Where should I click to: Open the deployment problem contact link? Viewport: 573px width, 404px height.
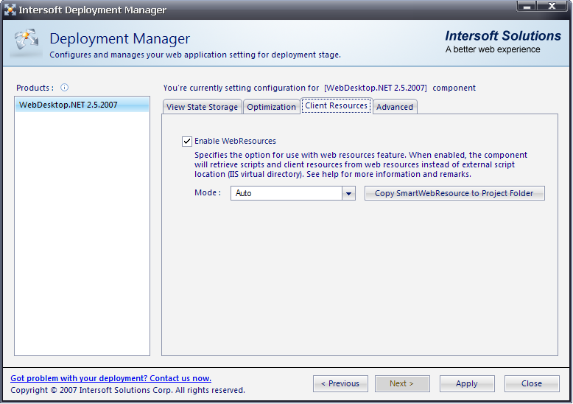tap(110, 378)
